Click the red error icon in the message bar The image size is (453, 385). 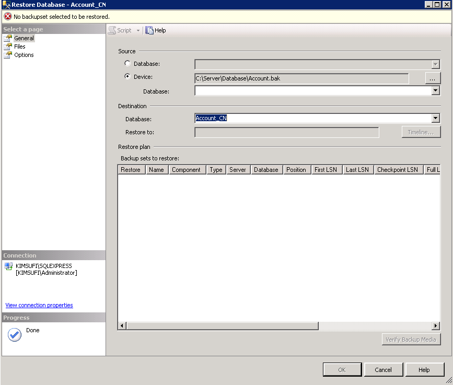coord(8,17)
